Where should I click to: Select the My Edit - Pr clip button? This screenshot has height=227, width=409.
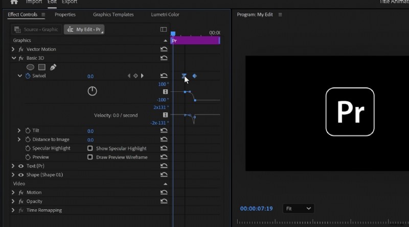(x=84, y=30)
